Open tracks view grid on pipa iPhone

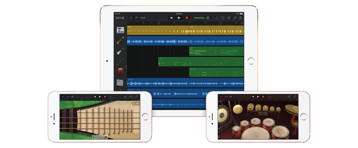(73, 97)
